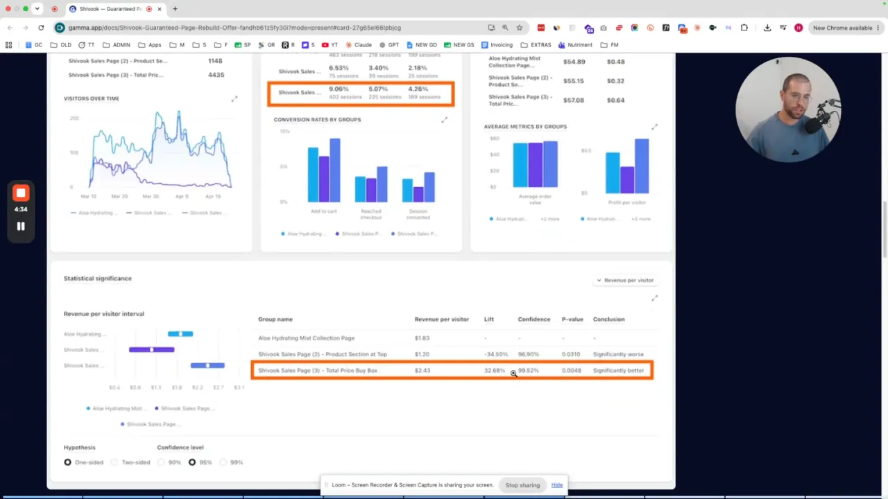Click the Add to cart bar group
Screen dimensions: 888x499
[x=324, y=170]
